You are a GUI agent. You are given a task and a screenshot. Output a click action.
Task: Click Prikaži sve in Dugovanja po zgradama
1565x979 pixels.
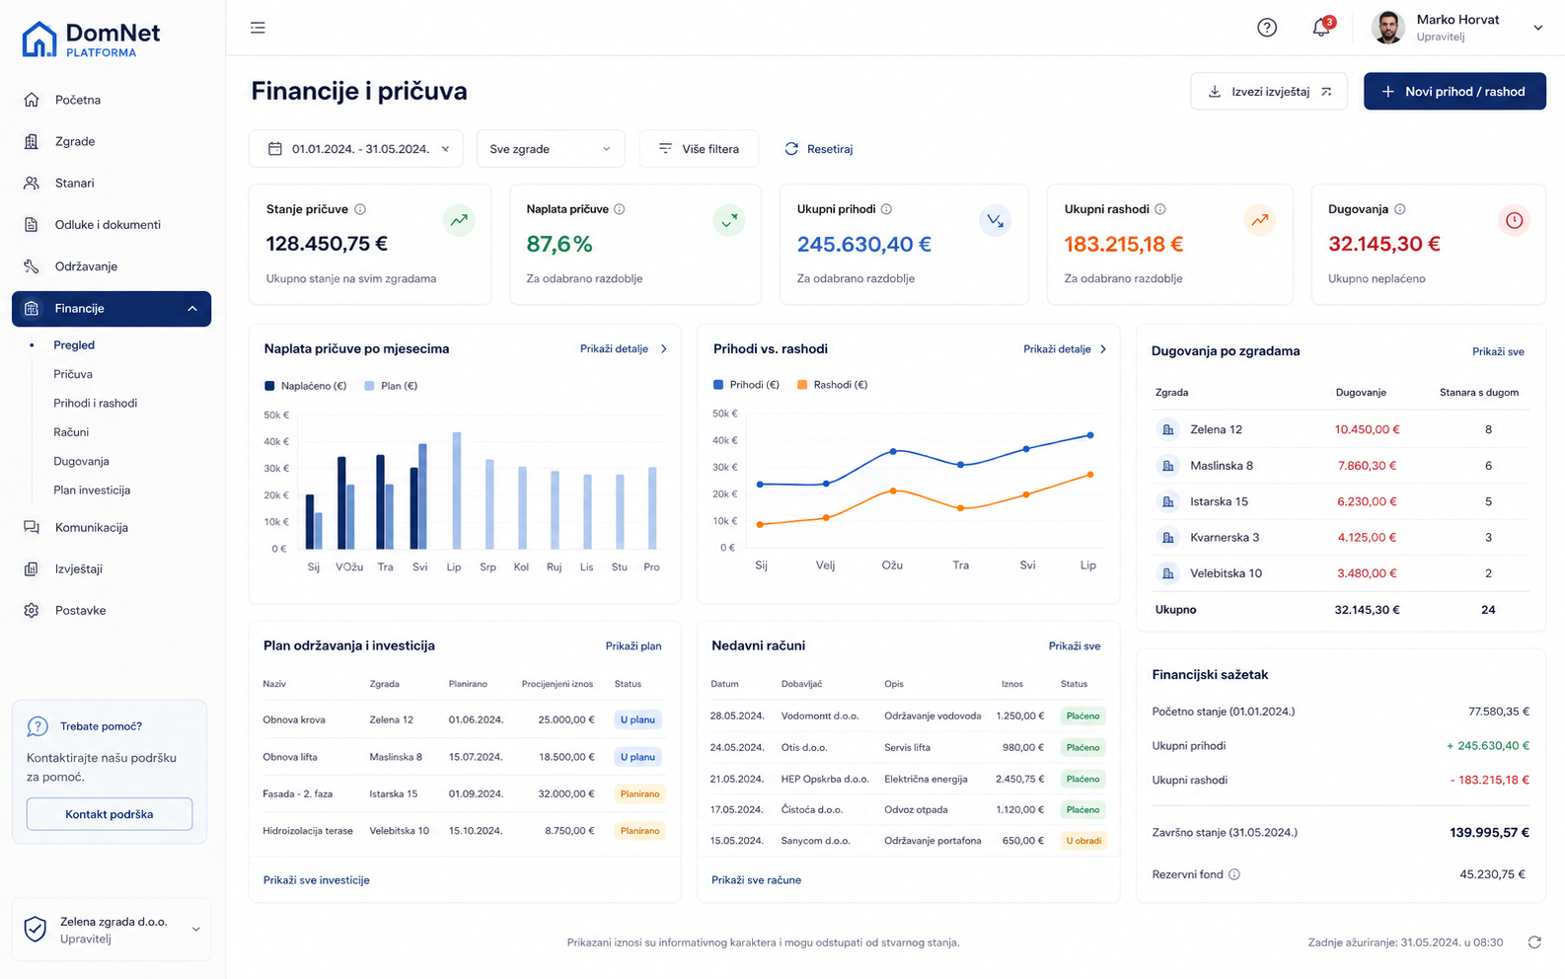(1498, 351)
